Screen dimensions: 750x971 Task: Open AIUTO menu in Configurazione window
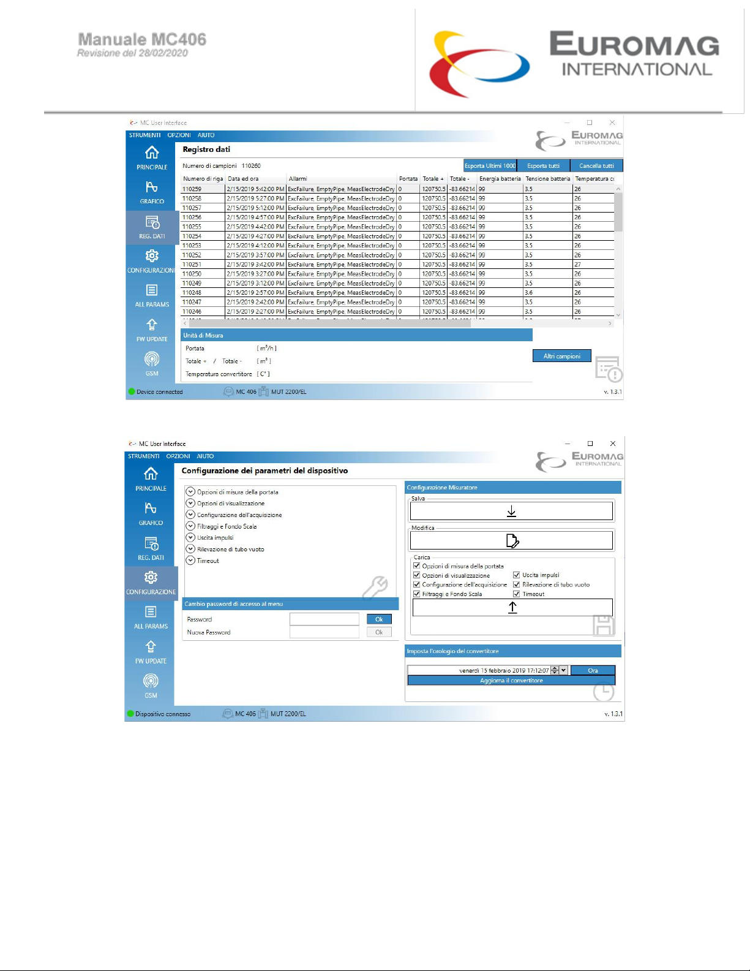[x=205, y=456]
